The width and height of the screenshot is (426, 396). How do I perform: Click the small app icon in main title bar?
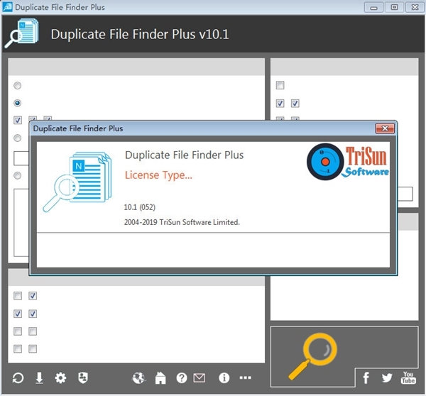click(8, 7)
